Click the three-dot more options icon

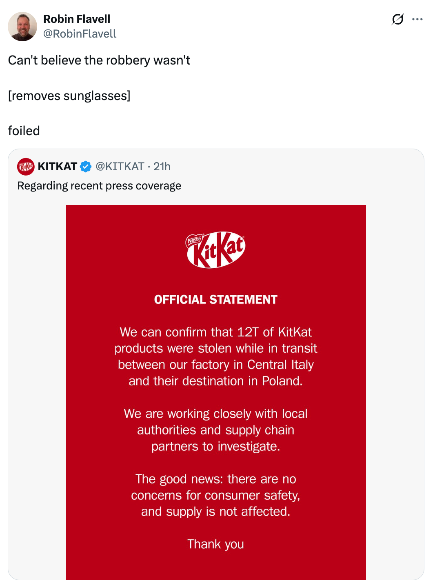point(418,19)
